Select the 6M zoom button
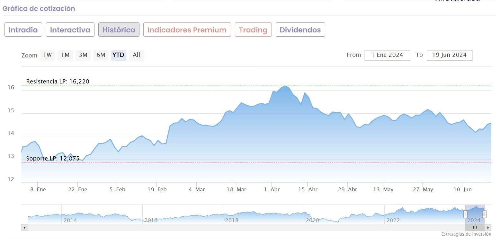The image size is (500, 243). click(101, 55)
